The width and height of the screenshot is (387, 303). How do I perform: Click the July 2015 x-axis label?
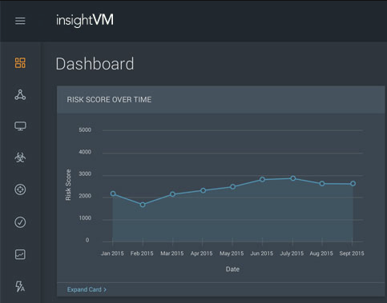tap(292, 253)
